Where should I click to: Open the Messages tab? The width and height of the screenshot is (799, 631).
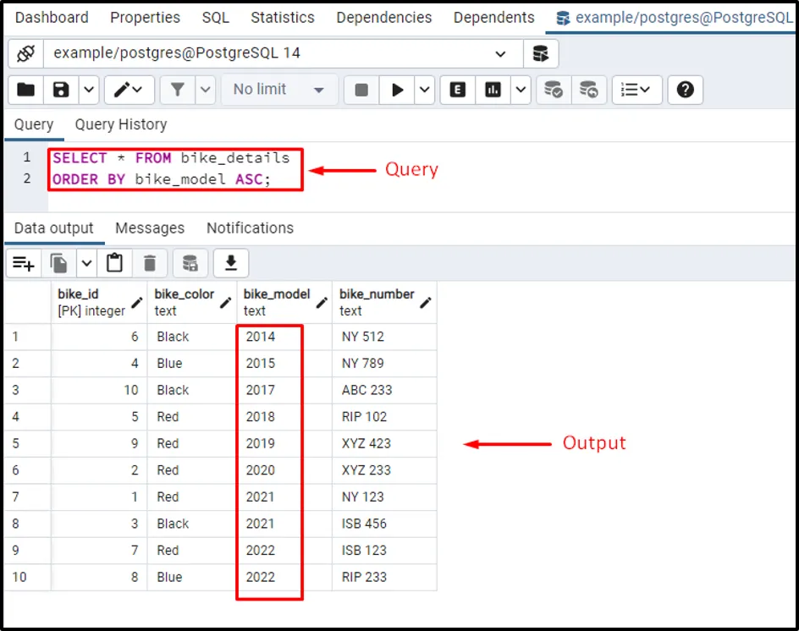click(150, 228)
